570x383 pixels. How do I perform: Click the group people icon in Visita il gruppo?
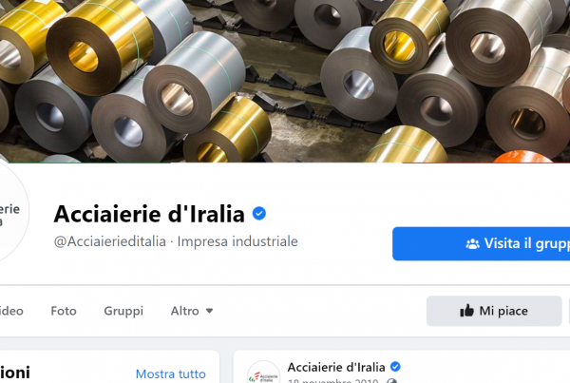pyautogui.click(x=472, y=243)
